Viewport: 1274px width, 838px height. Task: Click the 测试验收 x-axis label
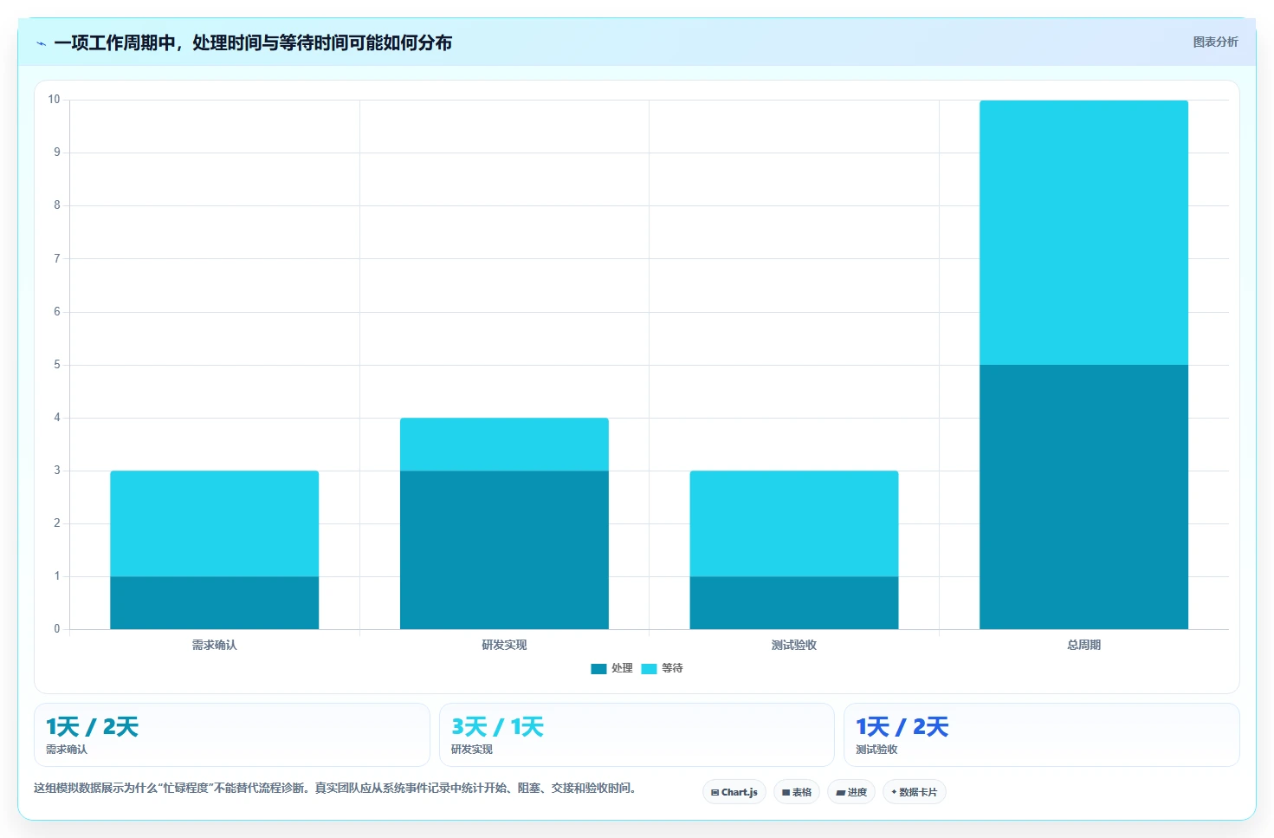(794, 645)
